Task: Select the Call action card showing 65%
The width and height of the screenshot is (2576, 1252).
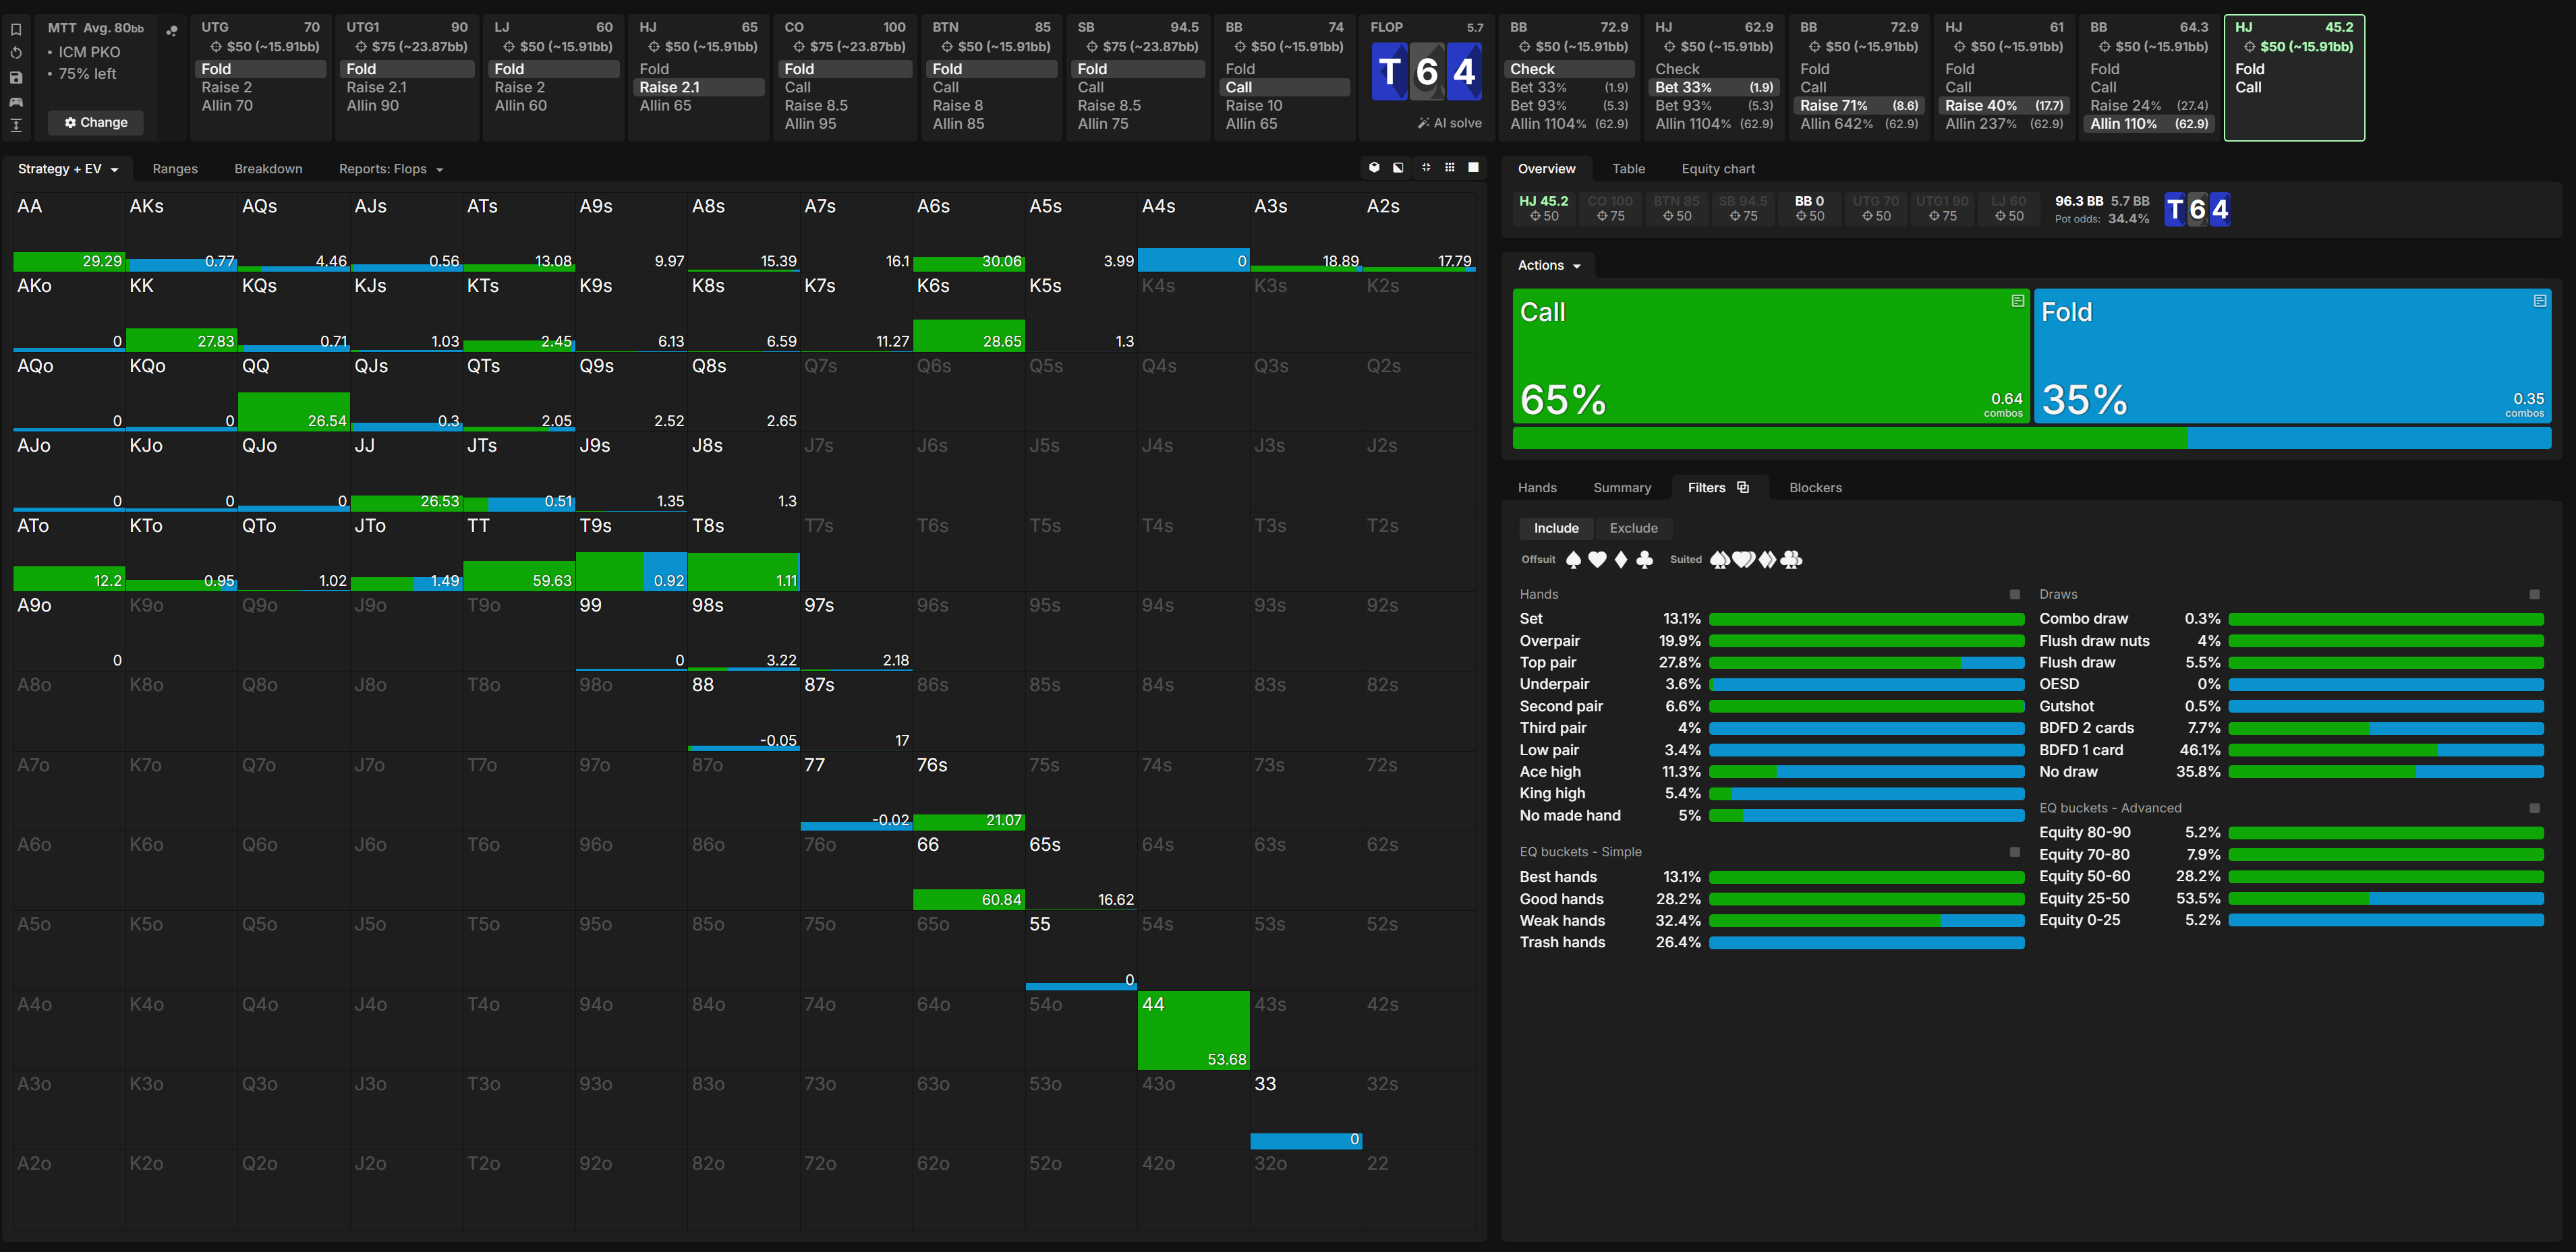Action: [1771, 356]
